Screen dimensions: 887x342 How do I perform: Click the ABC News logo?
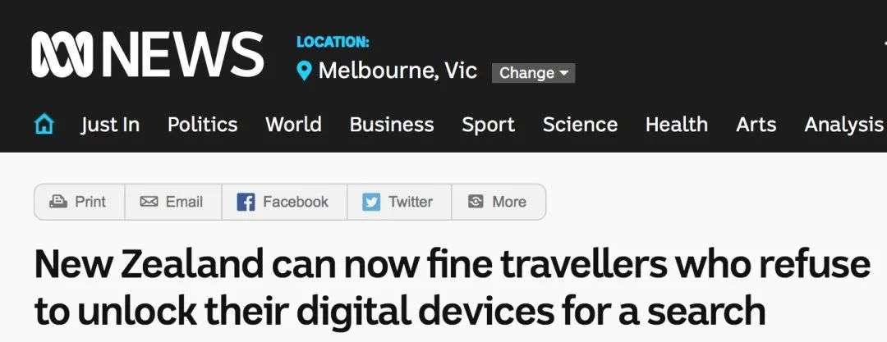point(148,54)
